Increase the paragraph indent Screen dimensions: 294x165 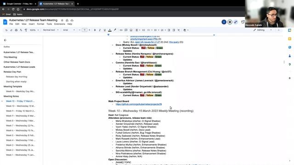click(174, 30)
